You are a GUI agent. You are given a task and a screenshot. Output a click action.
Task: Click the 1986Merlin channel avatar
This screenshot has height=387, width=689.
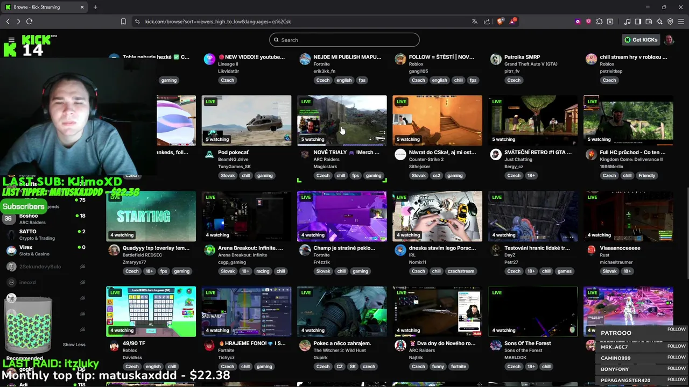click(591, 155)
